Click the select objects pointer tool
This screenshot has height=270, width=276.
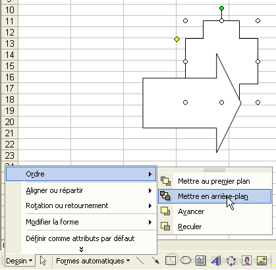43,261
